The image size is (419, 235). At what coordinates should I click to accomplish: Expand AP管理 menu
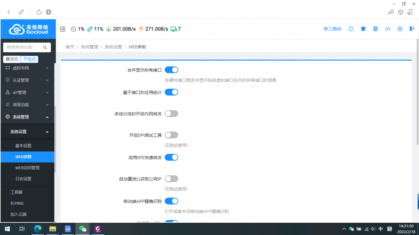[27, 92]
